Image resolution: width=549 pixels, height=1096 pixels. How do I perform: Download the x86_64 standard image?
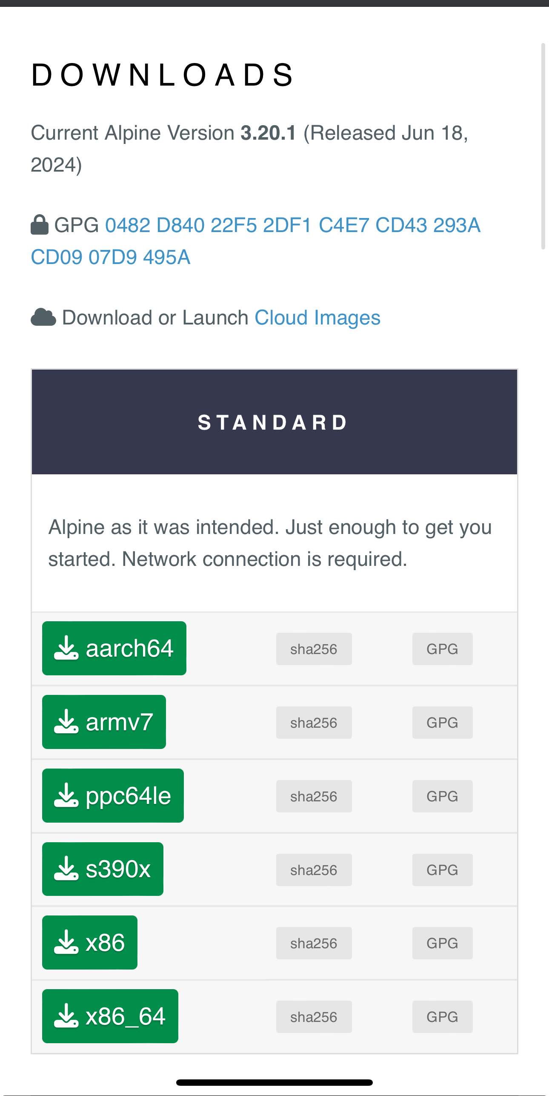coord(110,1016)
